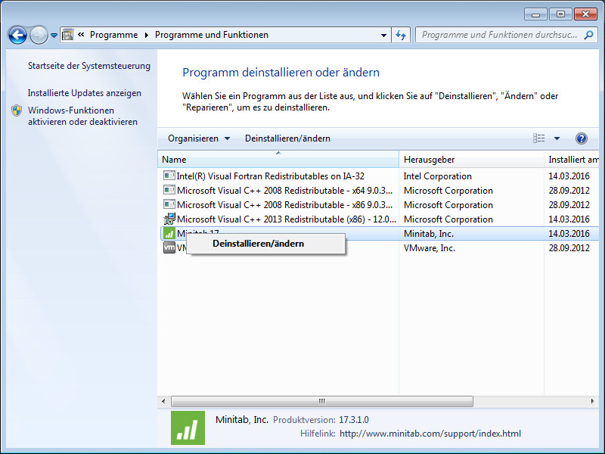Image resolution: width=605 pixels, height=454 pixels.
Task: Open help with the question mark icon
Action: (x=581, y=138)
